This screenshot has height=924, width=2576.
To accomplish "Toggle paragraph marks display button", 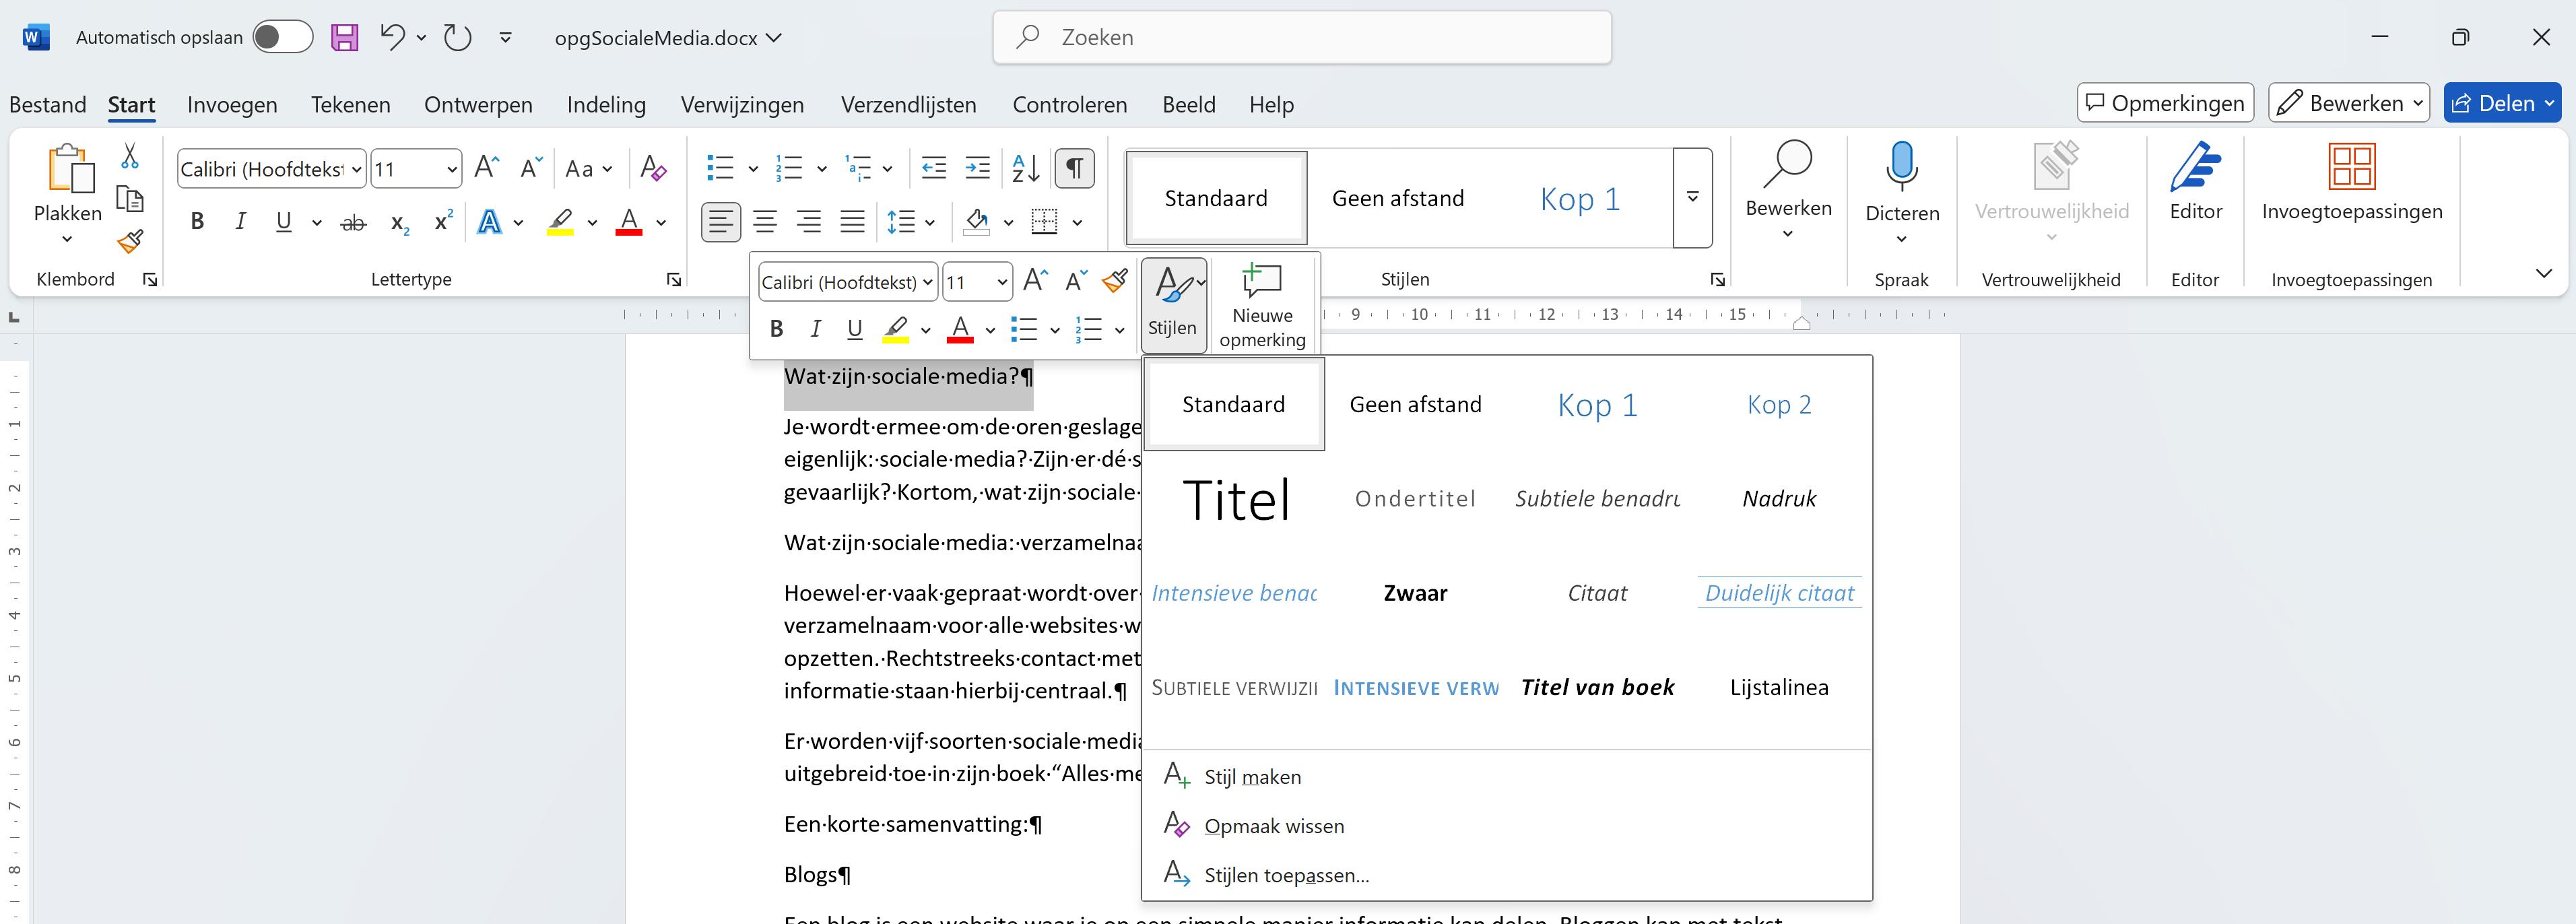I will coord(1074,168).
